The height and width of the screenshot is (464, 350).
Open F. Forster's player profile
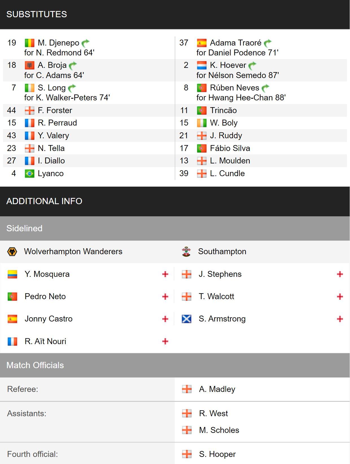(55, 110)
